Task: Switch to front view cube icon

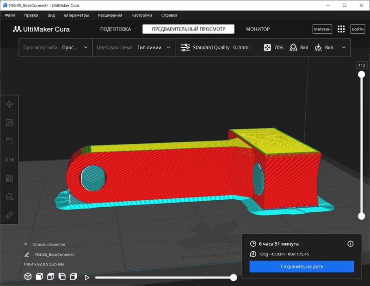Action: coord(39,277)
